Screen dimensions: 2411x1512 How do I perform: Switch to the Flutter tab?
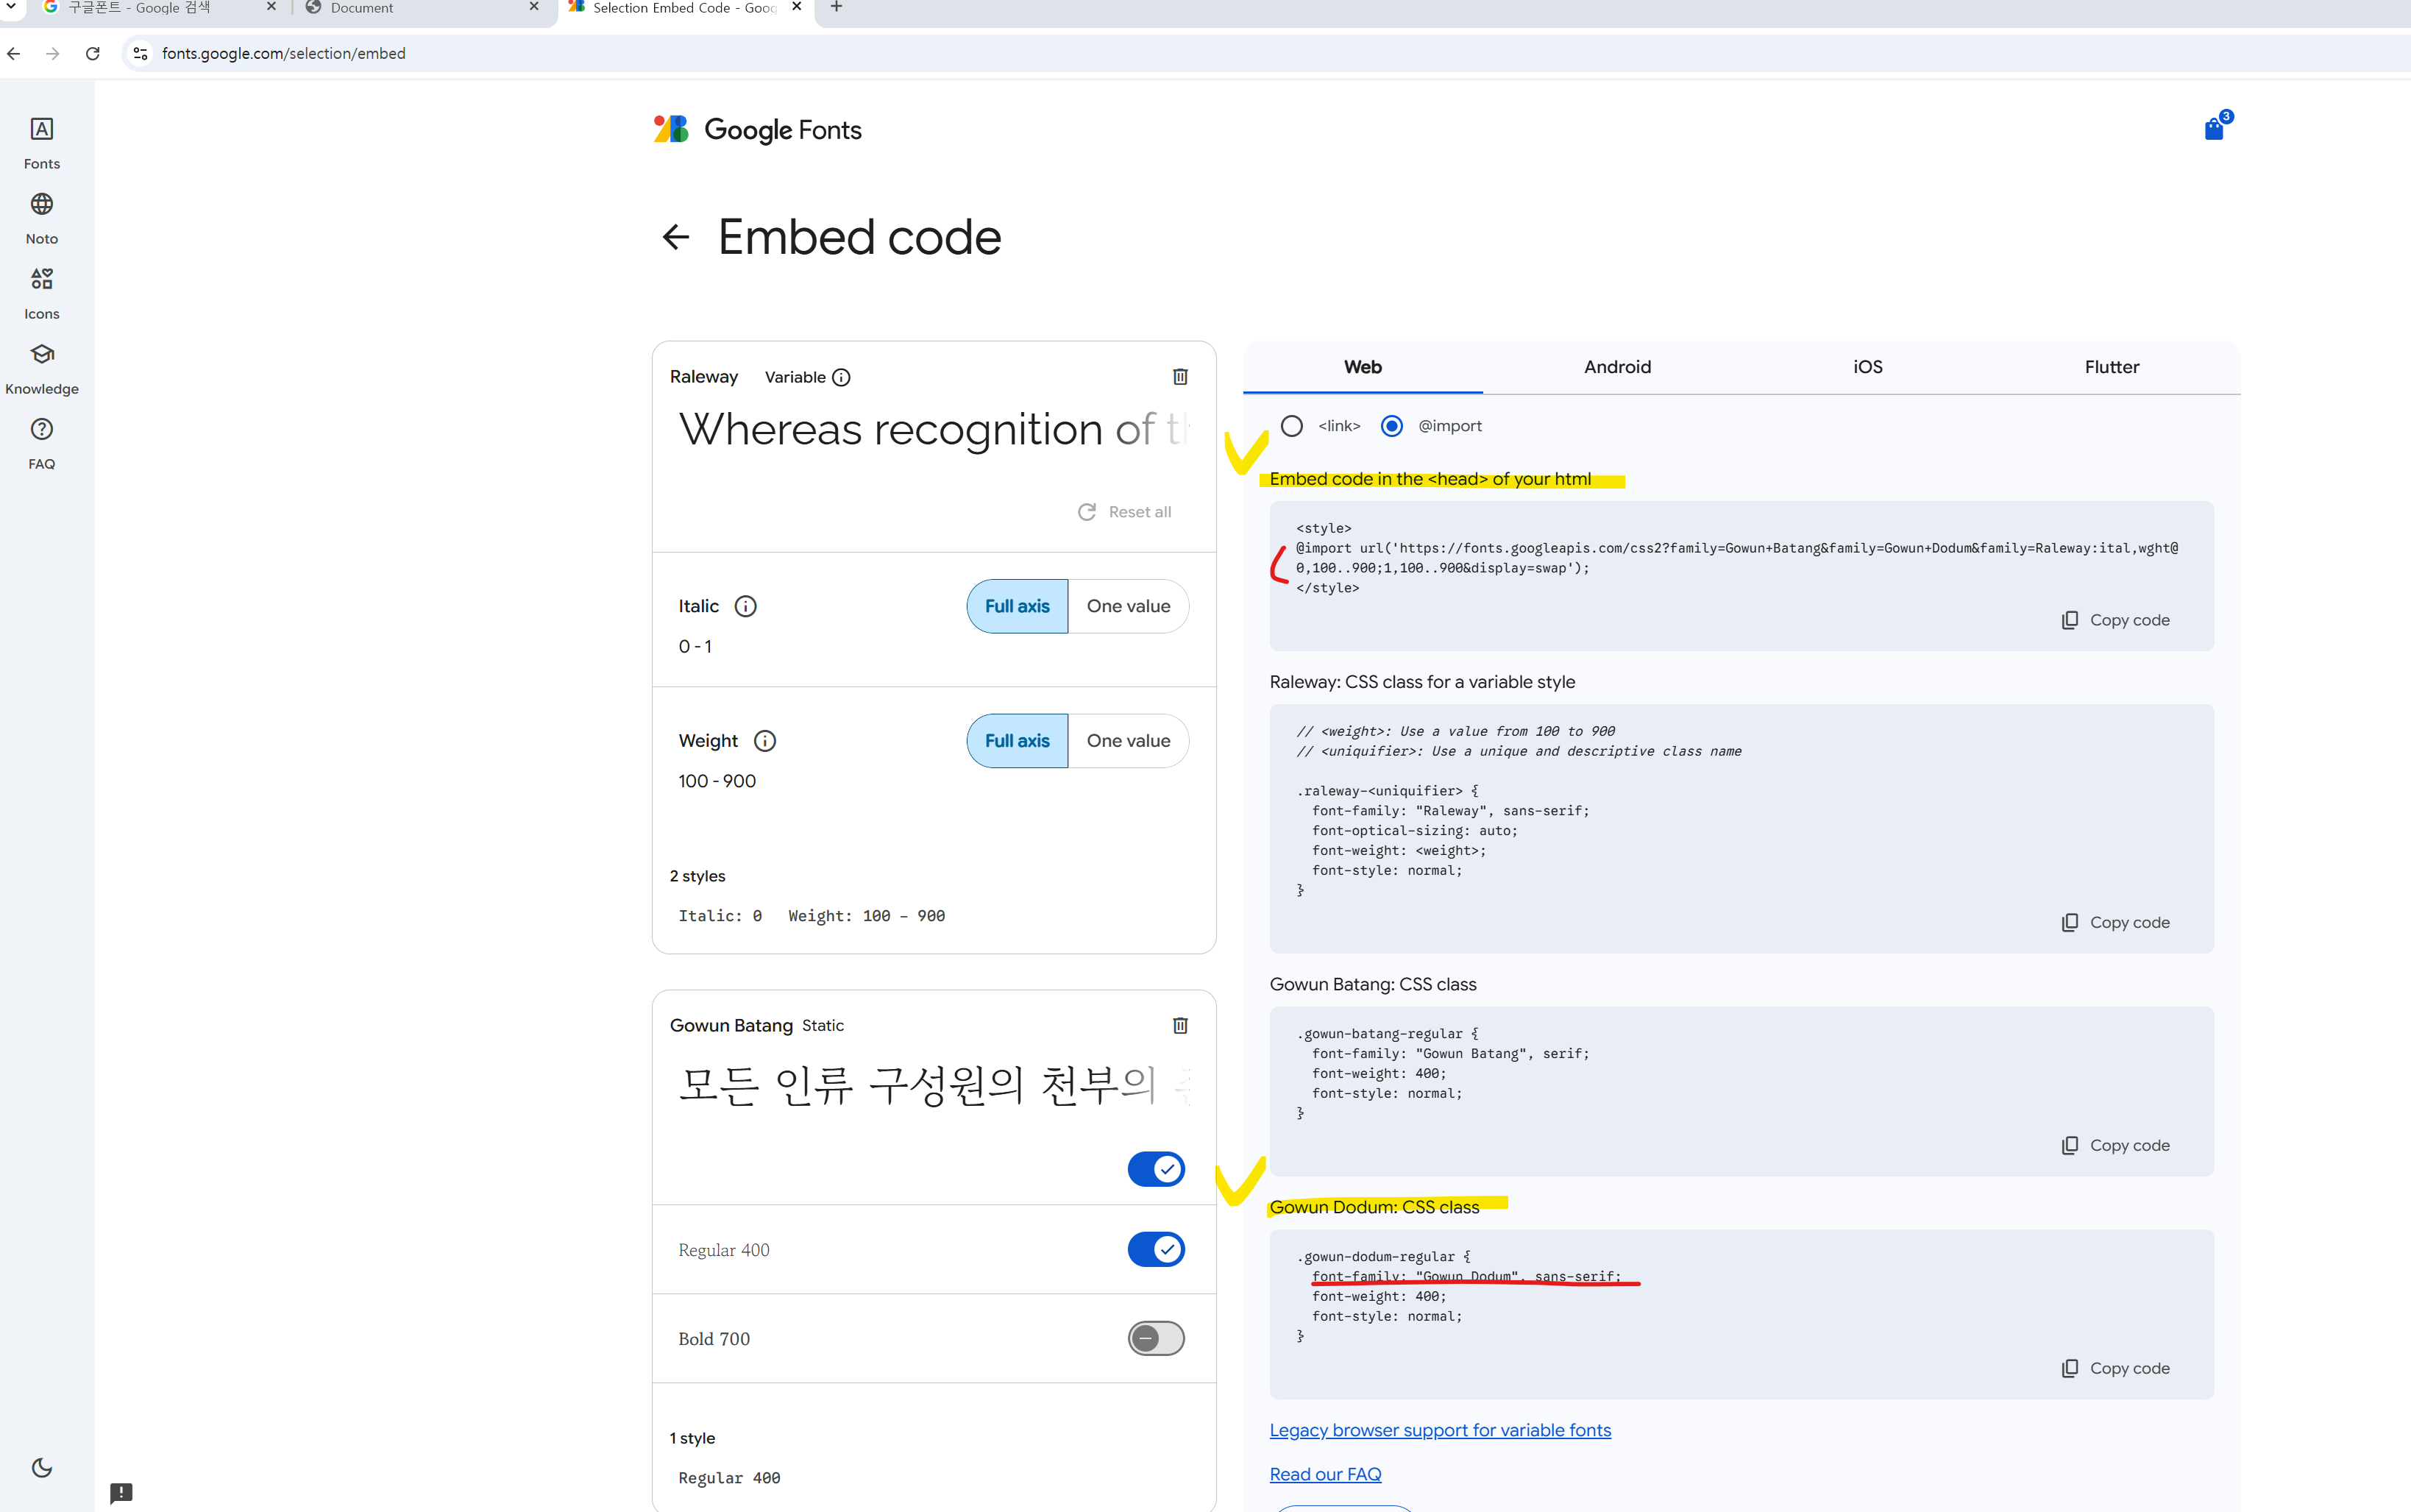tap(2112, 367)
